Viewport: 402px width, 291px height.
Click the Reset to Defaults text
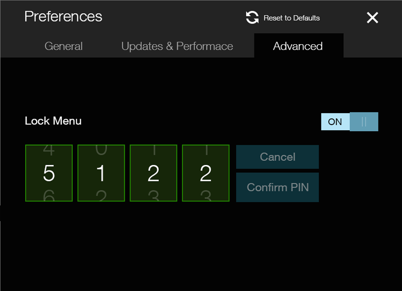(291, 18)
